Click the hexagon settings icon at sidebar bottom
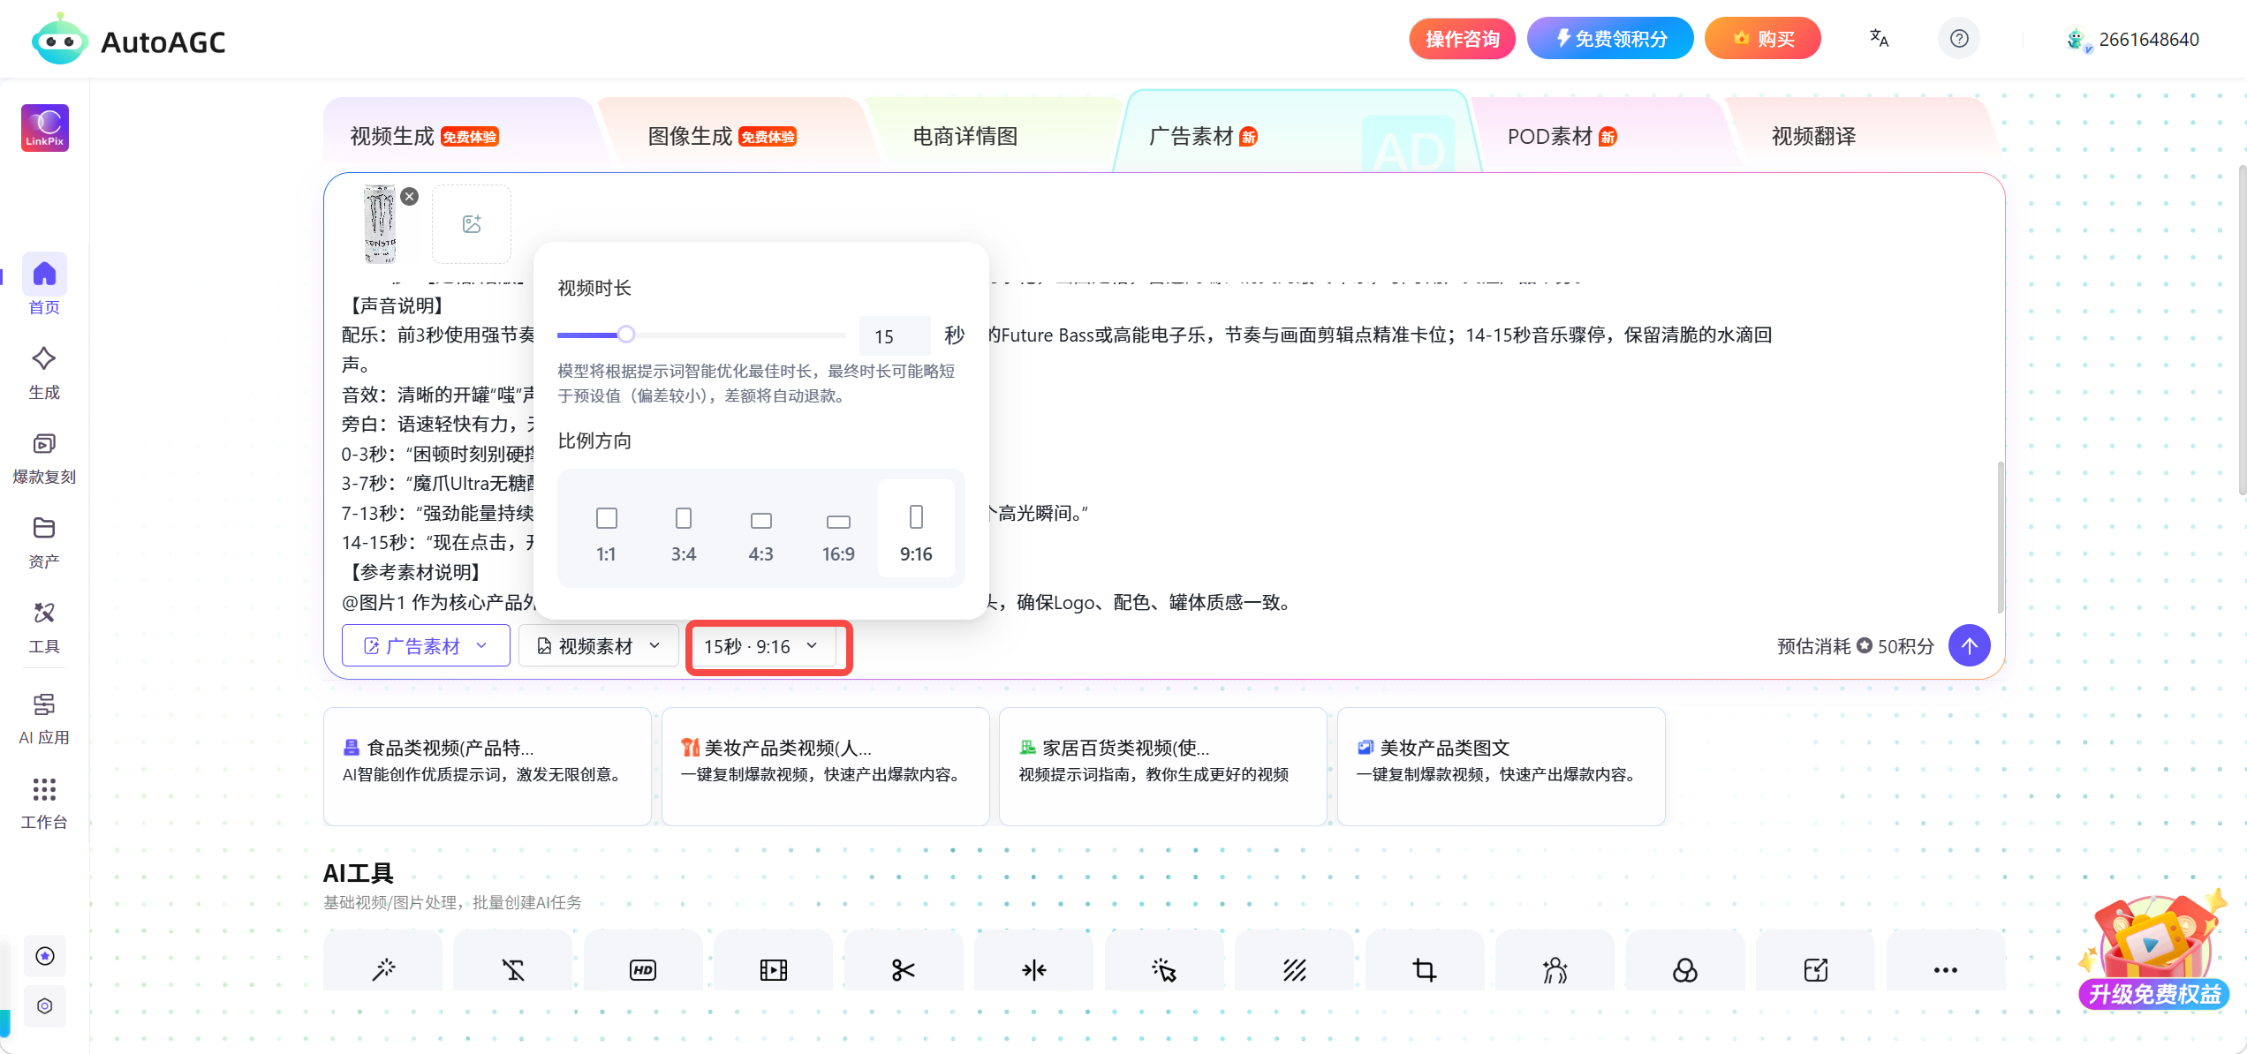The image size is (2247, 1054). click(x=45, y=1005)
